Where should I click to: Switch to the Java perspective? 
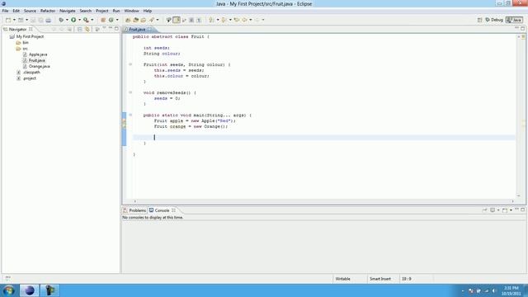click(x=515, y=20)
